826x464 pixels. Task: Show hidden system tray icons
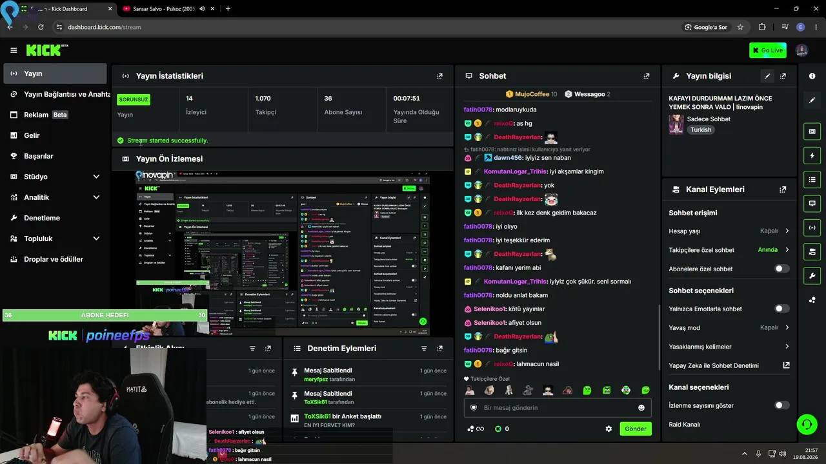[x=744, y=454]
